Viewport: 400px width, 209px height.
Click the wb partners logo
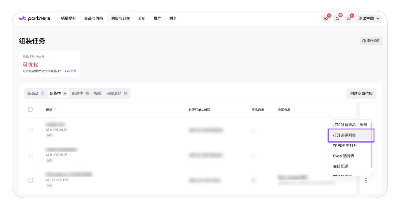[35, 18]
